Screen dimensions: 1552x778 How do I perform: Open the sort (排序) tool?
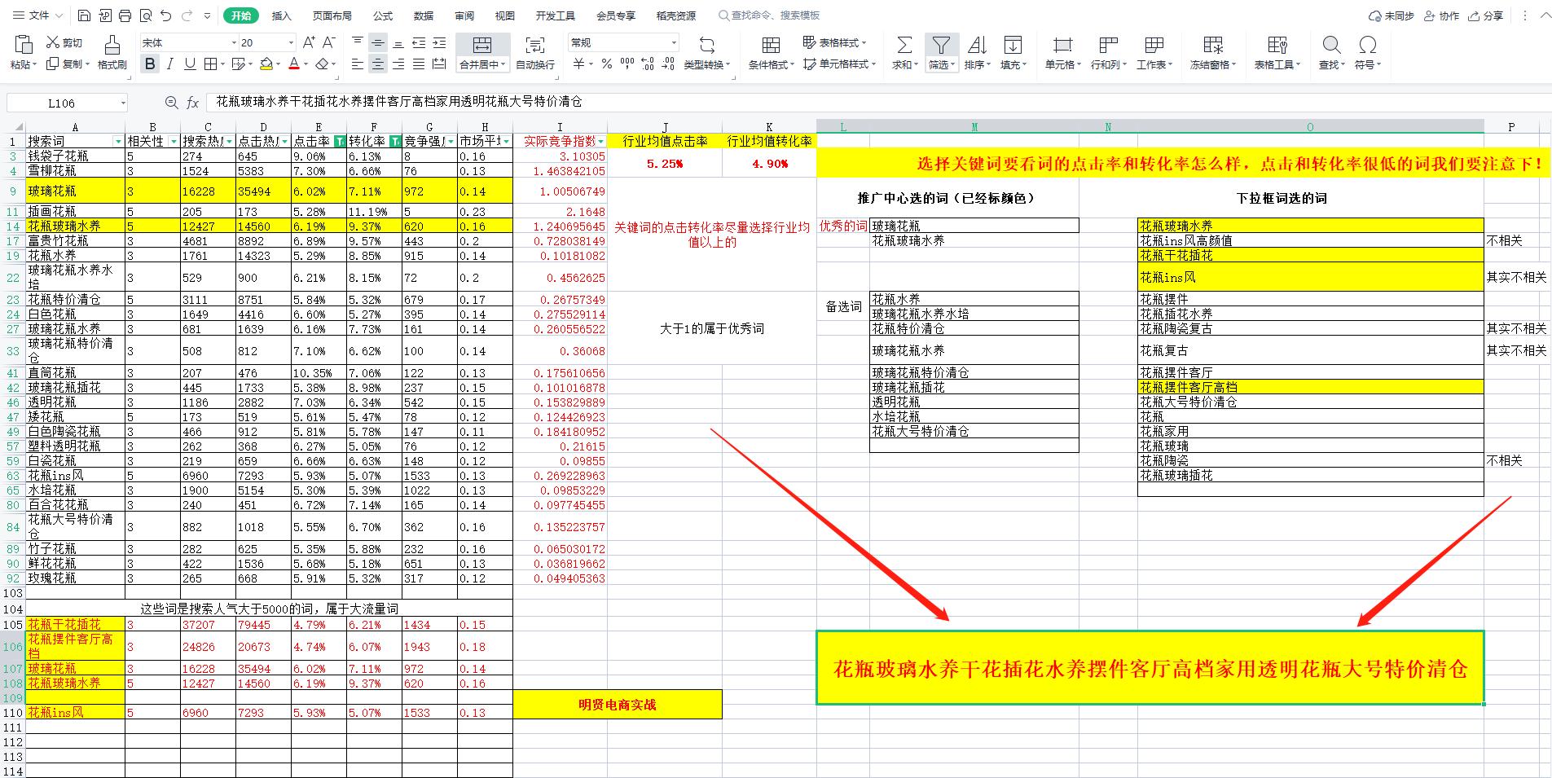977,45
